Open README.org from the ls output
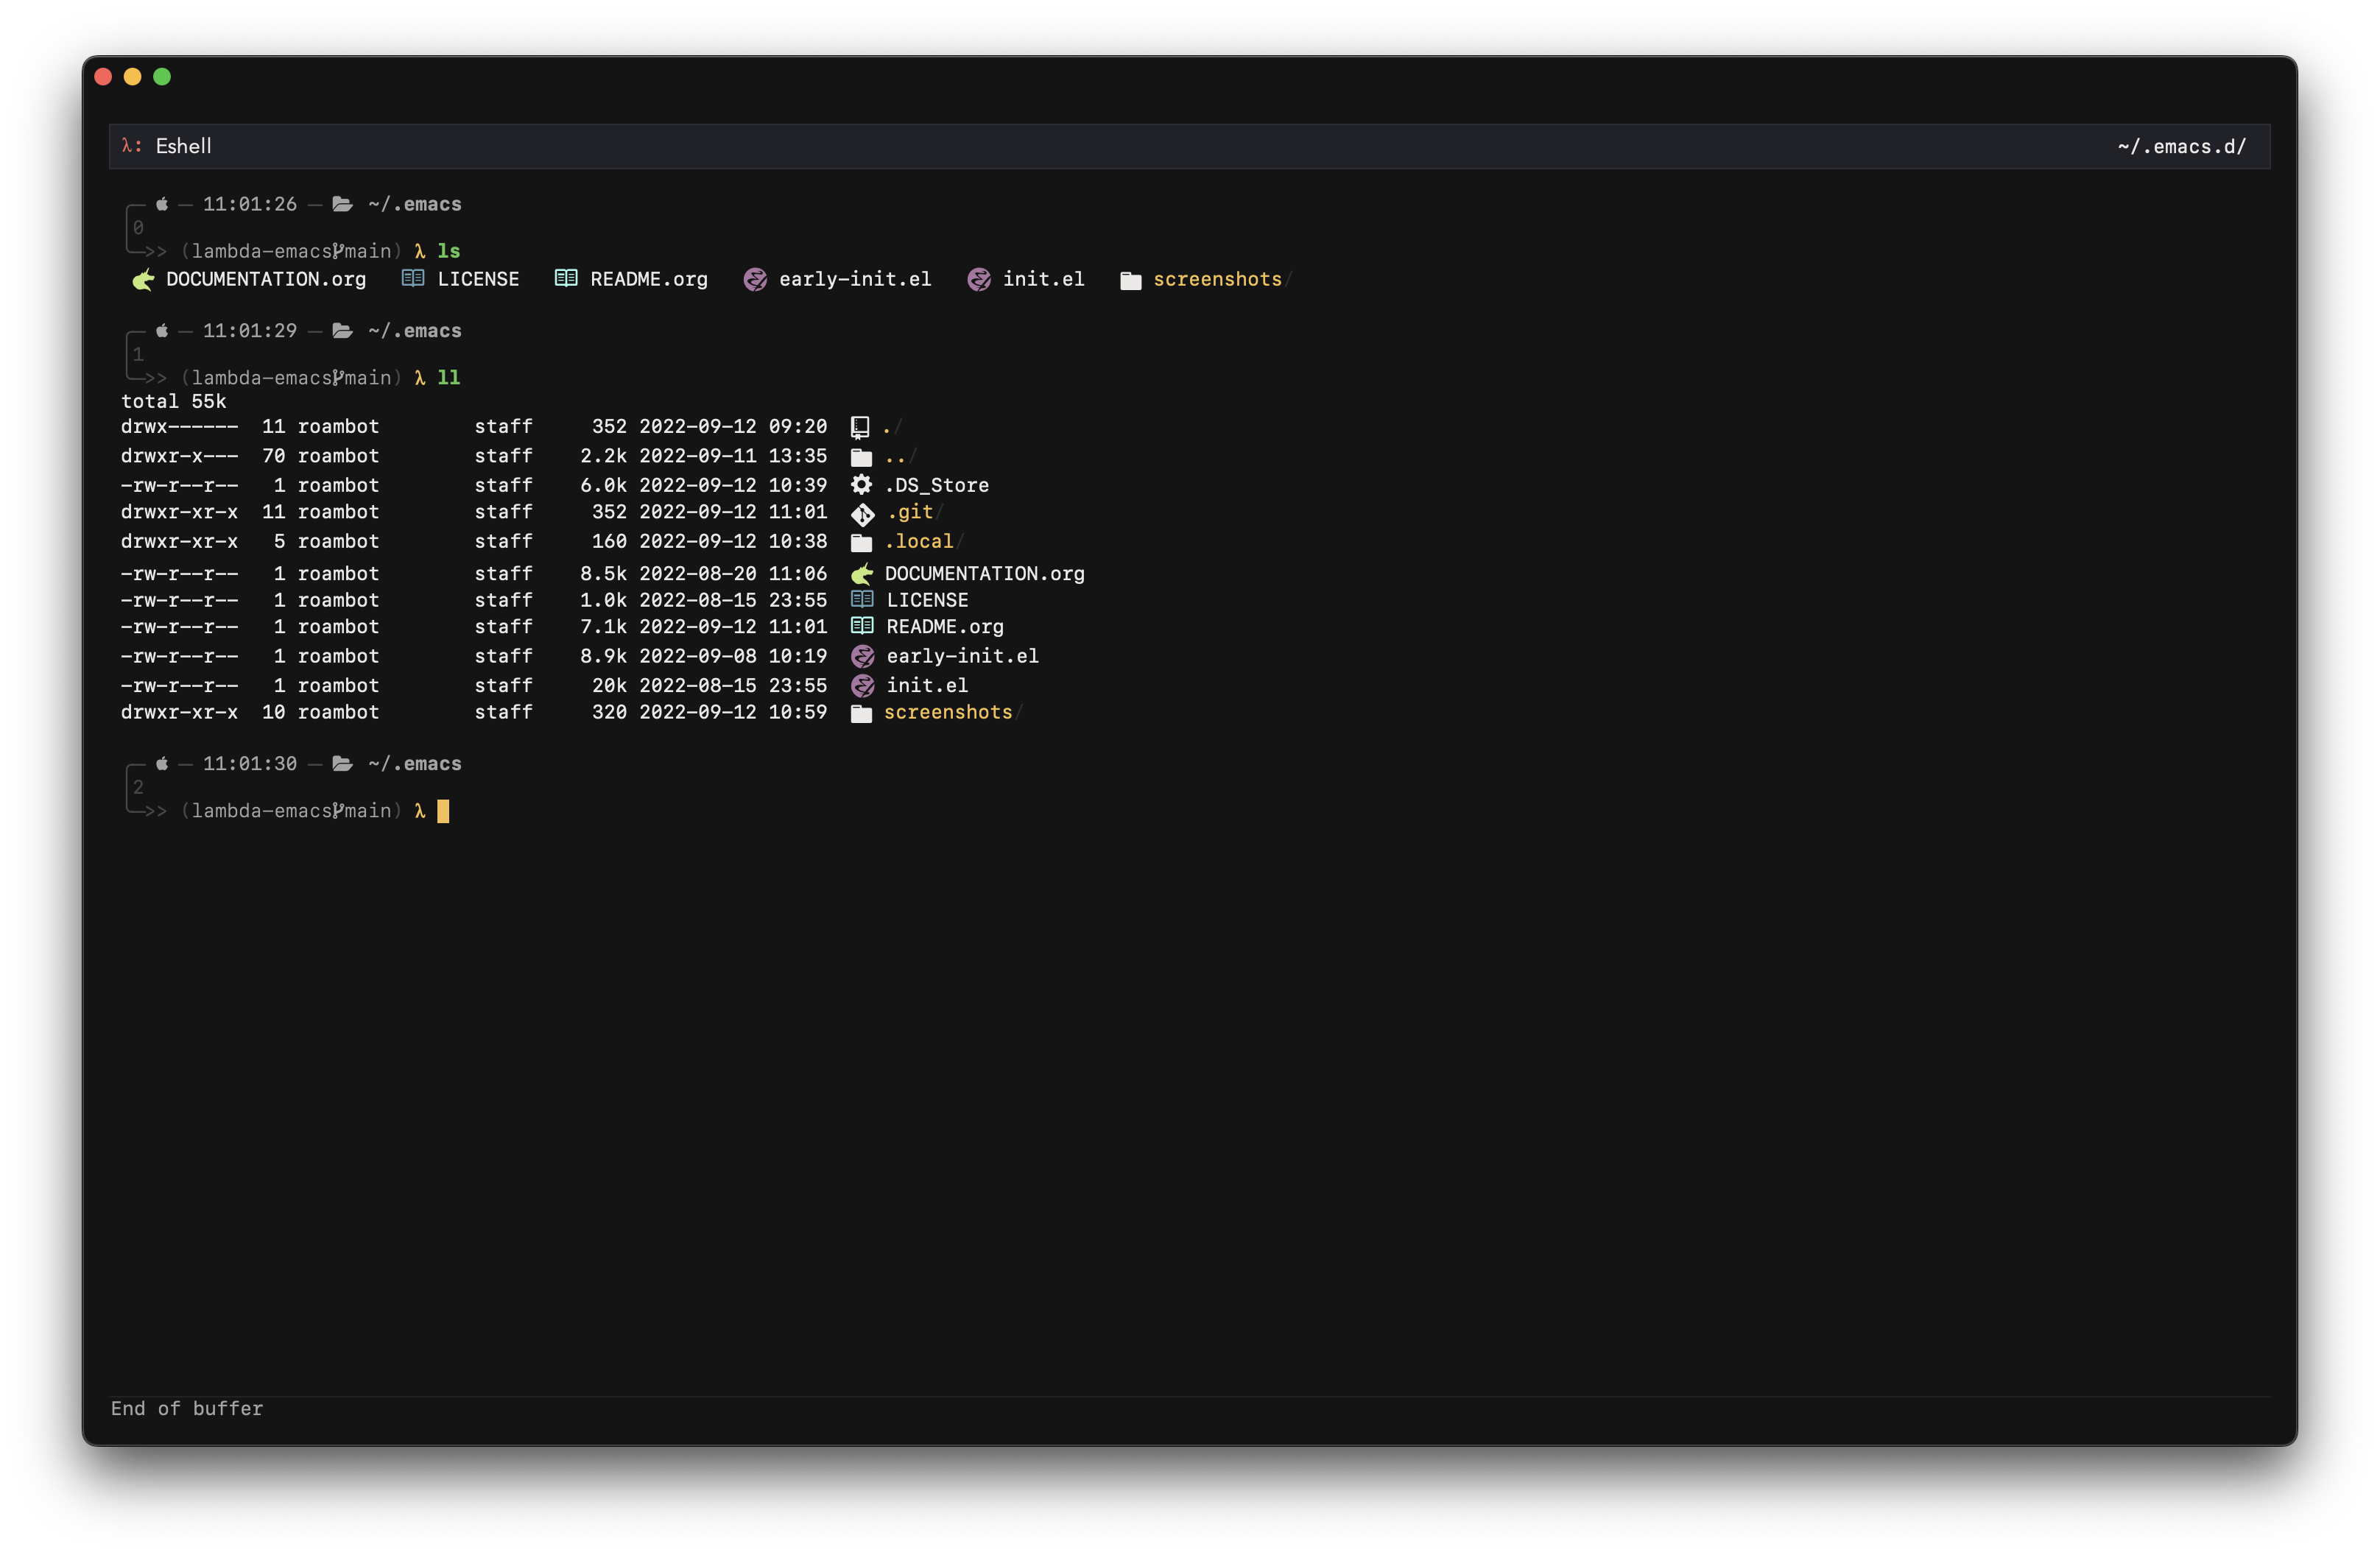Image resolution: width=2380 pixels, height=1555 pixels. 648,280
